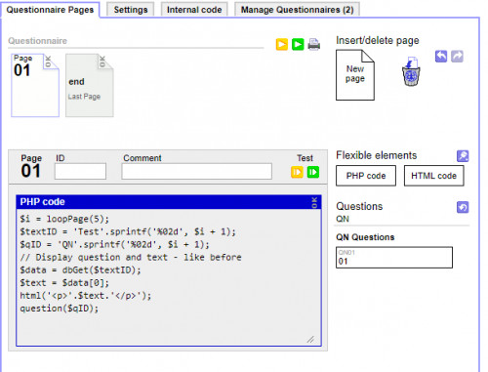Switch to Manage Questionnaires (2) tab

[x=297, y=10]
